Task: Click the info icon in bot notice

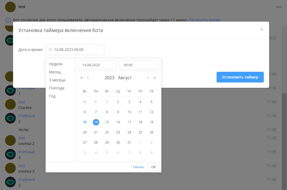Action: click(8, 20)
